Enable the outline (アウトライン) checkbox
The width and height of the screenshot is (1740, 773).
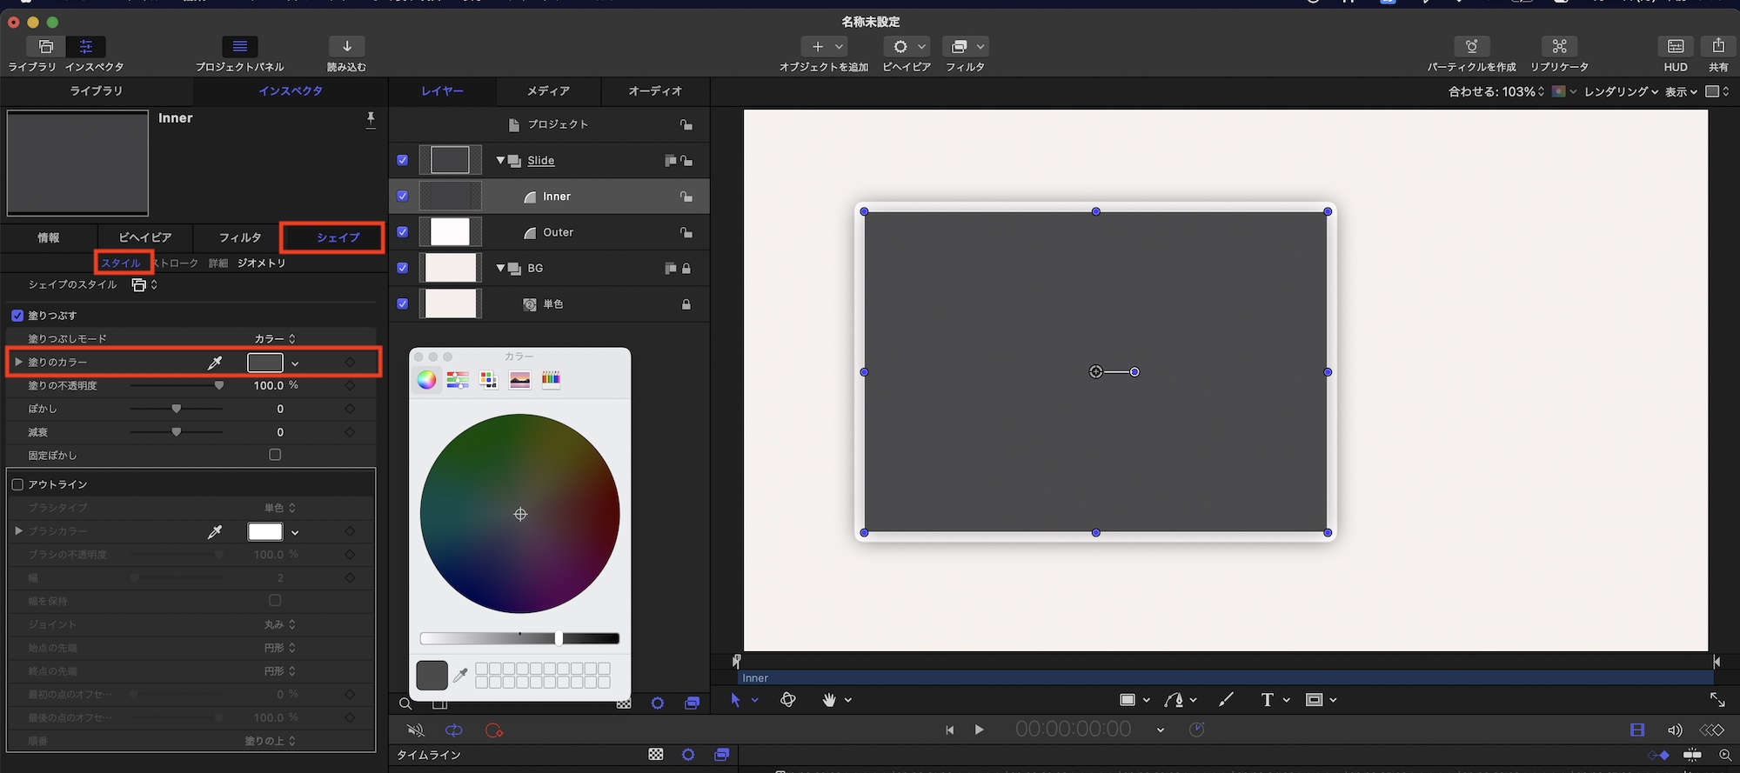pos(17,484)
